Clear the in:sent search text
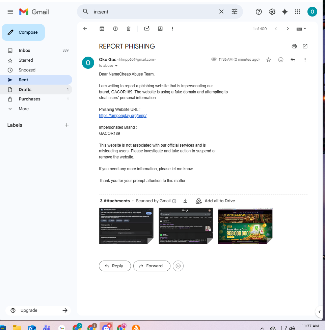325x330 pixels. [221, 11]
